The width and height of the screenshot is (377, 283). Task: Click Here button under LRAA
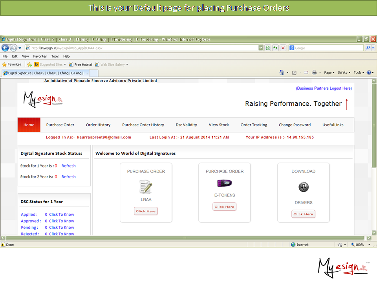pyautogui.click(x=146, y=211)
